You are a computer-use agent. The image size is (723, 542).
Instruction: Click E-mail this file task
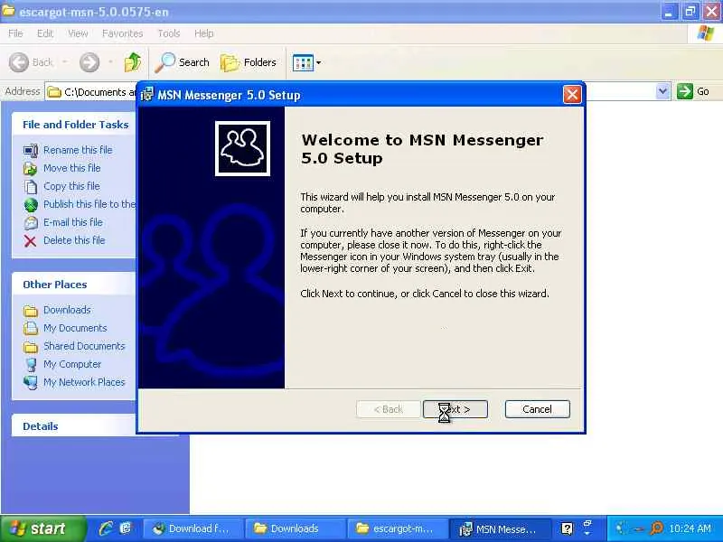73,222
